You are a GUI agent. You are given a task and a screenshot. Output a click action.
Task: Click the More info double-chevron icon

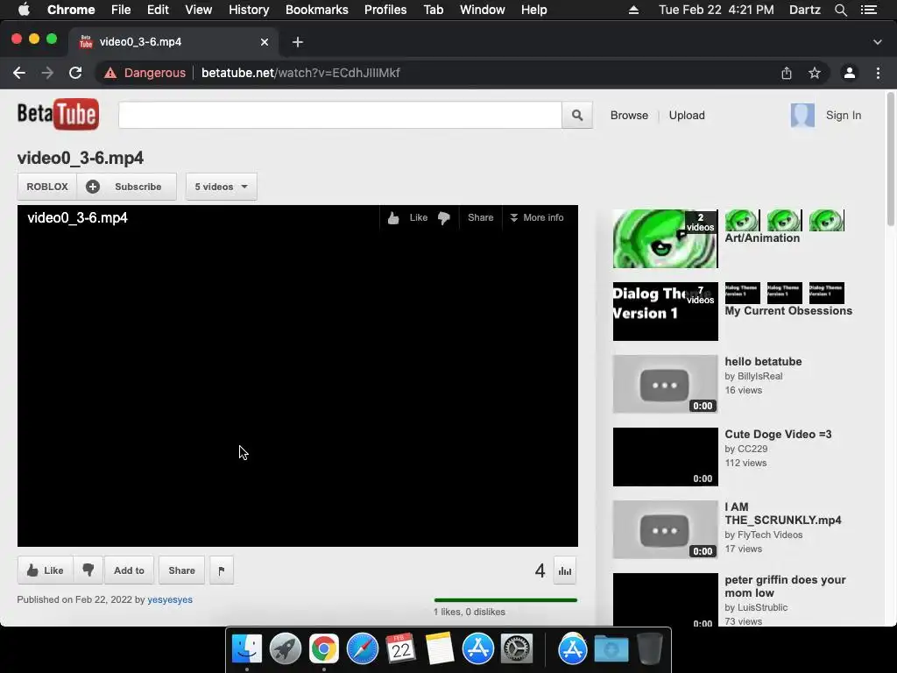513,217
